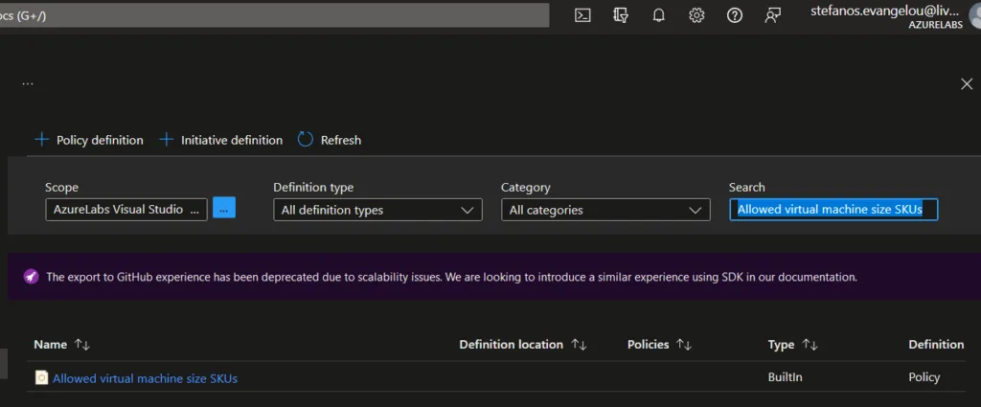Click the rocket icon in the banner
Screen dimensions: 981x407
click(31, 277)
